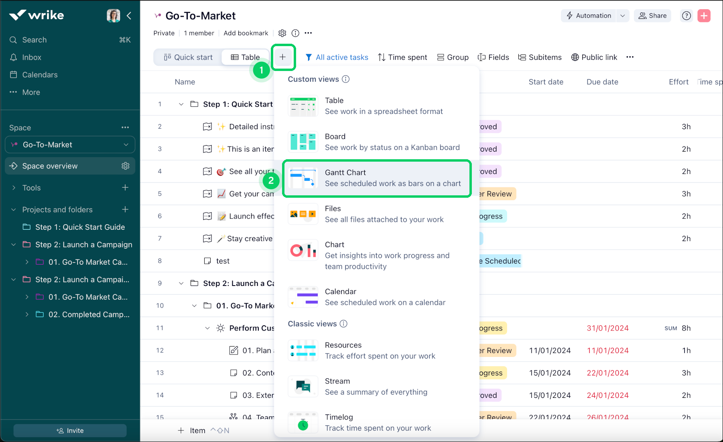The height and width of the screenshot is (442, 723).
Task: Open the Automation dropdown arrow
Action: 623,16
